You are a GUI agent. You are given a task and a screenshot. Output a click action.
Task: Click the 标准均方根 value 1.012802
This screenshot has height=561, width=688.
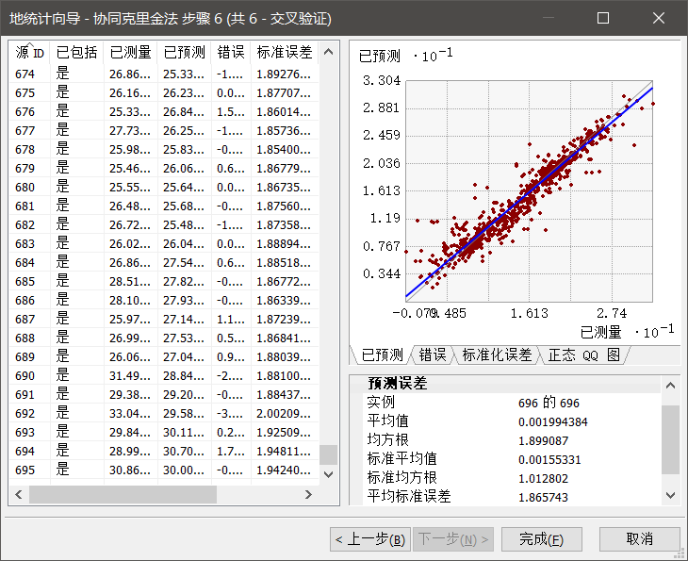543,478
